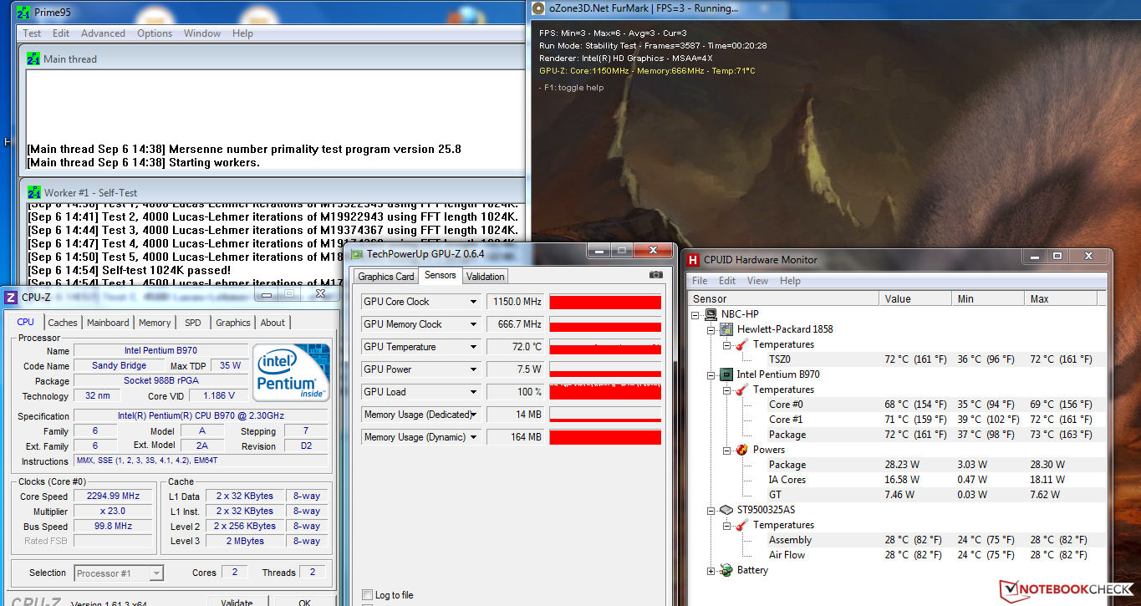Open the Prime95 Test menu
This screenshot has height=606, width=1141.
(32, 33)
